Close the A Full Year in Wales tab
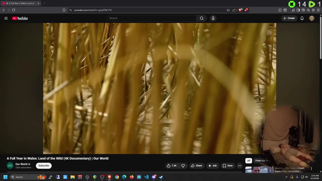This screenshot has height=181, width=322. click(38, 3)
